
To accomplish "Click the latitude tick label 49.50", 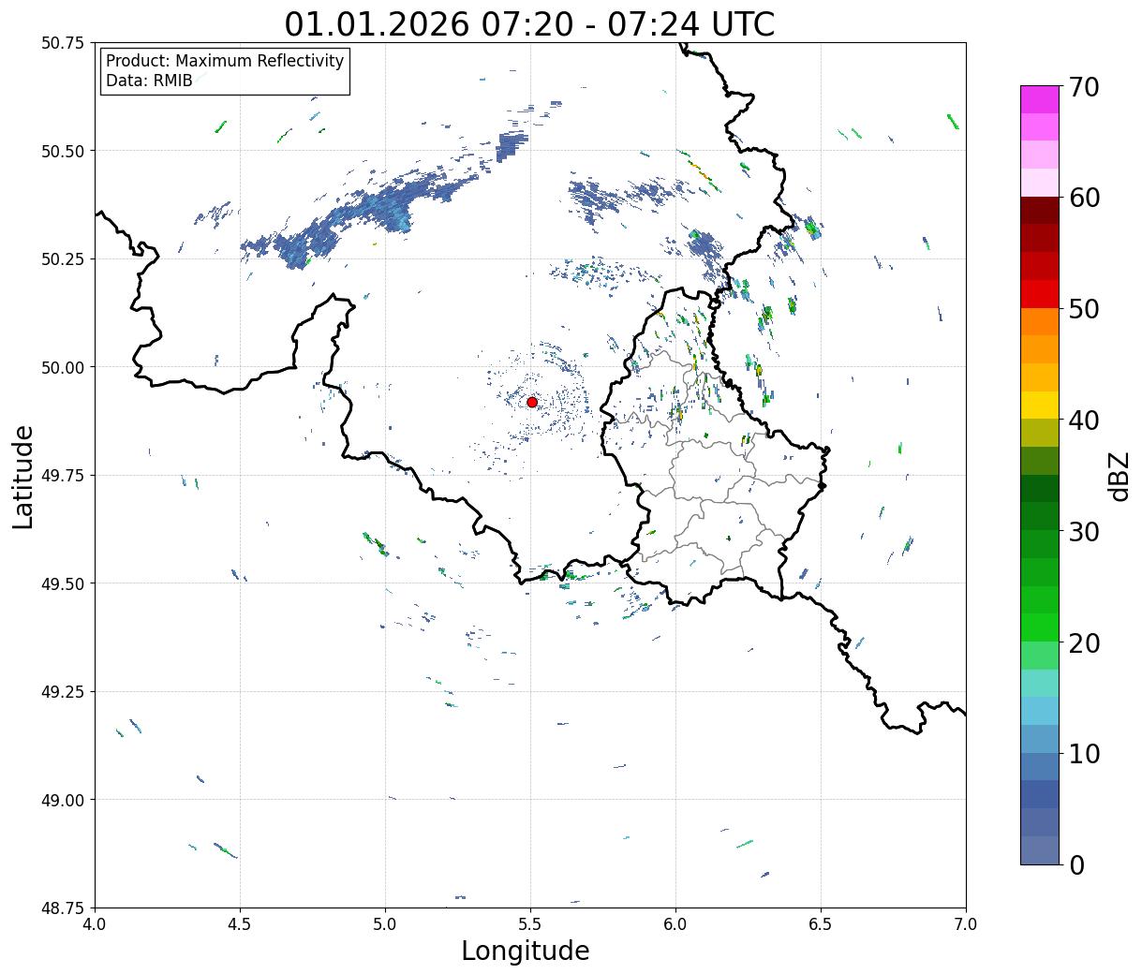I will pyautogui.click(x=62, y=583).
